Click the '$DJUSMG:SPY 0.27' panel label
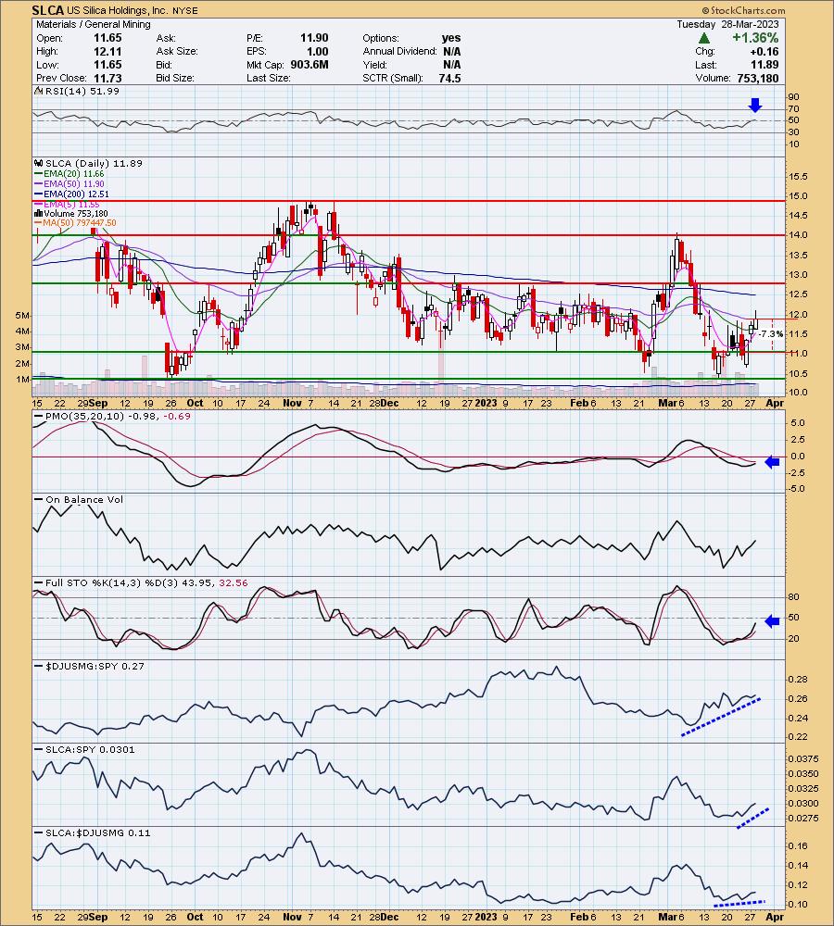 click(95, 666)
